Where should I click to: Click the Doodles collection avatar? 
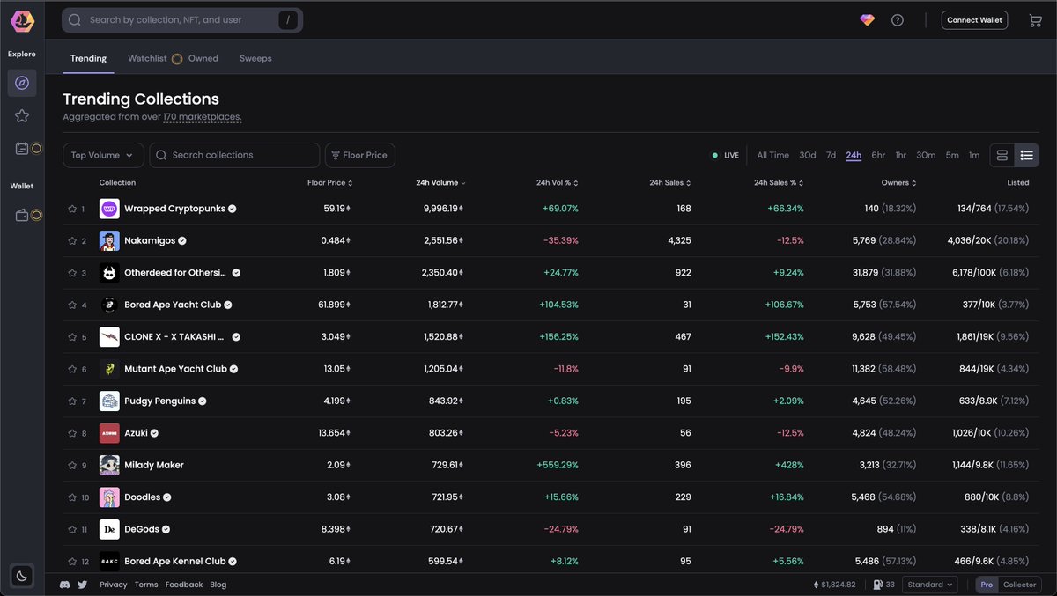[109, 497]
